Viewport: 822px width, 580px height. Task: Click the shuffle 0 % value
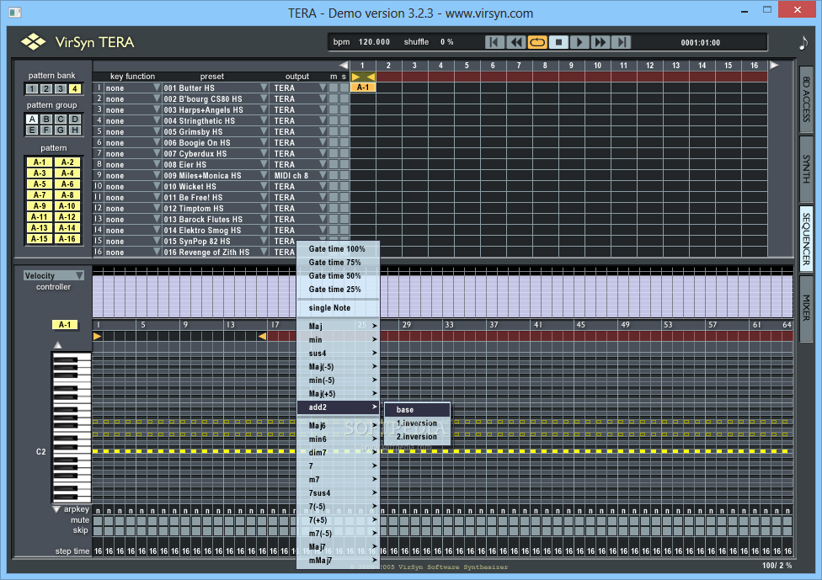[x=446, y=42]
